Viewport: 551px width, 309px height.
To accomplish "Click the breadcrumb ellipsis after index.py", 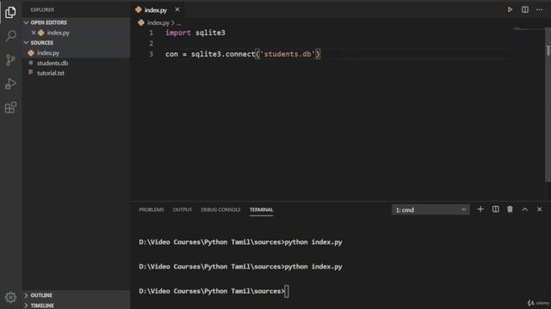I will [179, 23].
